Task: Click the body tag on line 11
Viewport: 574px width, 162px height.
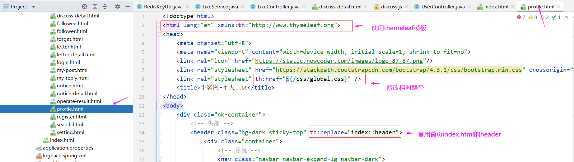Action: (x=173, y=106)
